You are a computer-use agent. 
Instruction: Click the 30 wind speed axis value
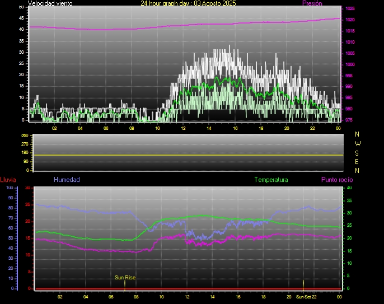click(21, 52)
